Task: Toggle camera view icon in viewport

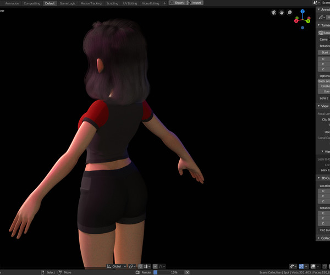Action: [273, 13]
